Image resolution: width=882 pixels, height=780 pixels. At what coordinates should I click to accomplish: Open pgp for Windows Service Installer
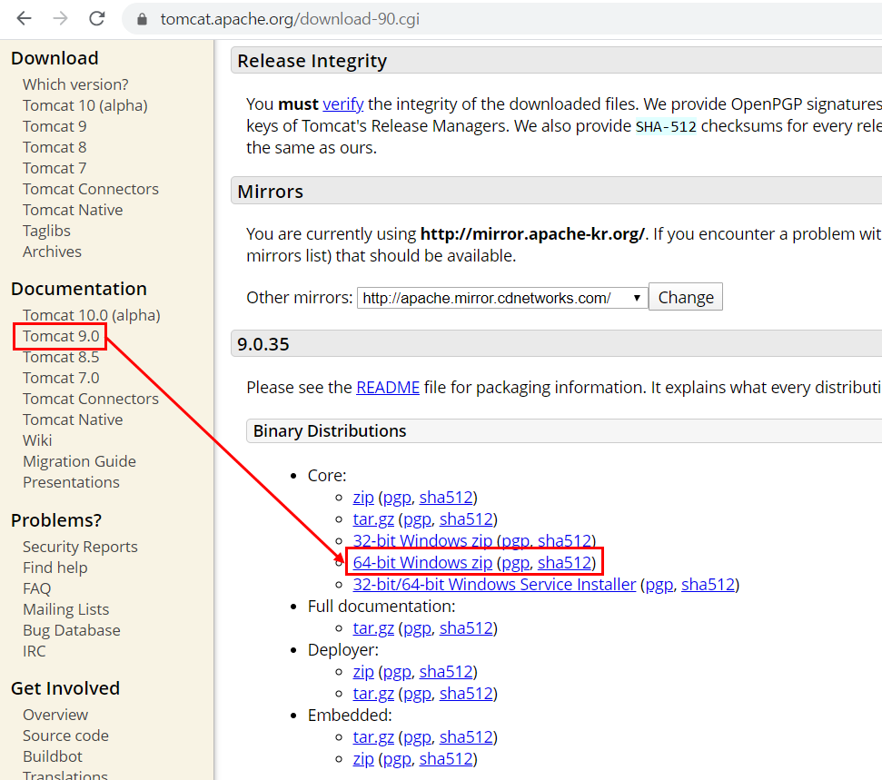click(x=659, y=586)
